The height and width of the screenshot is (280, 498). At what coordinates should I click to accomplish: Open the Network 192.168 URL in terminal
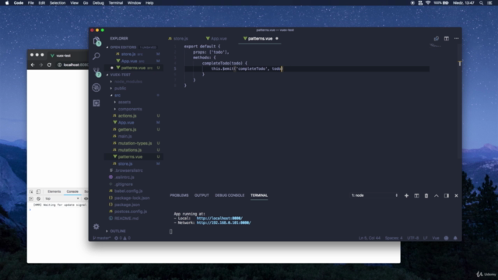[223, 222]
